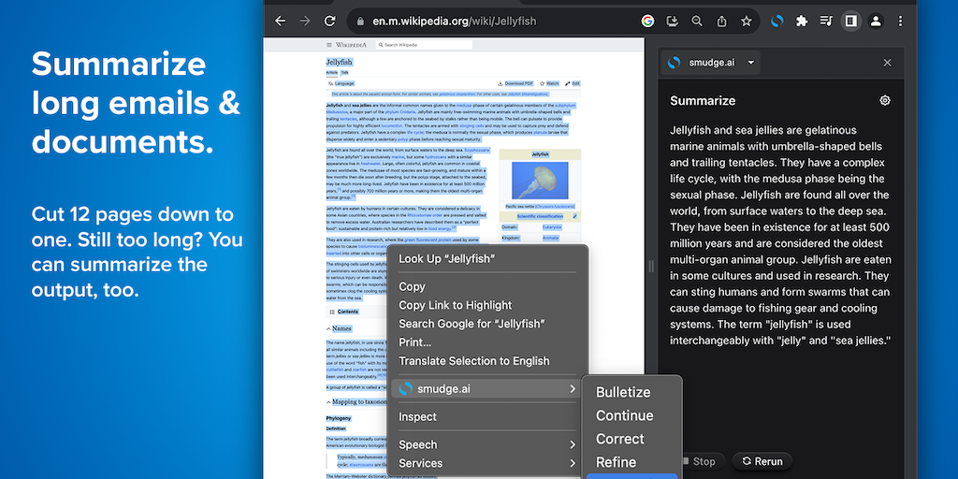Open Chrome three-dot menu
The height and width of the screenshot is (479, 958).
900,22
